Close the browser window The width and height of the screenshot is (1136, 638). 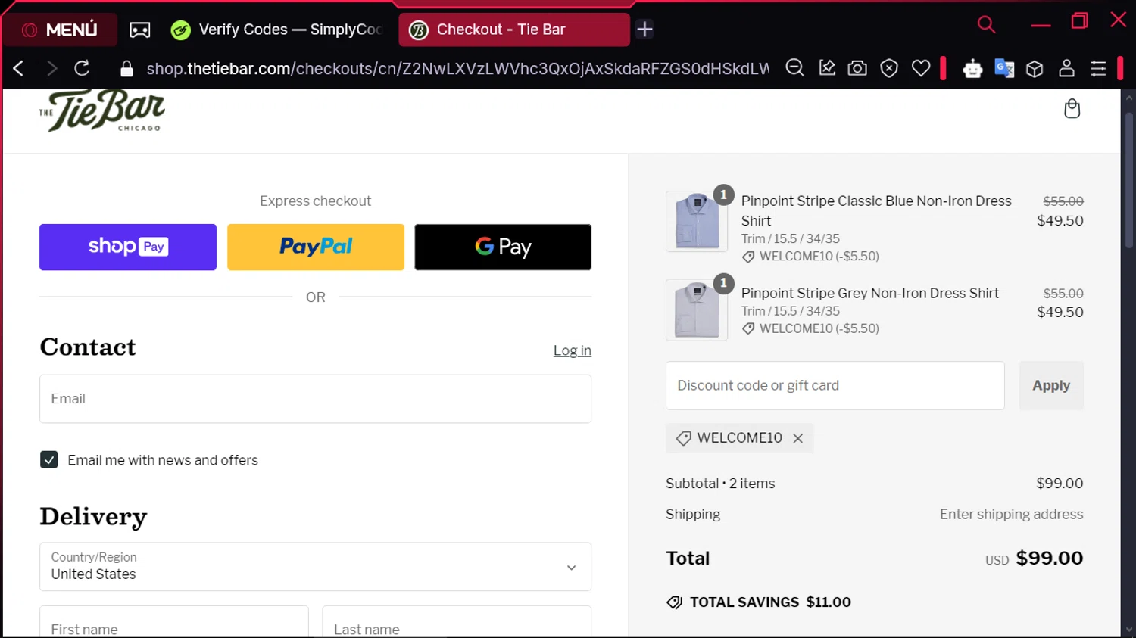pos(1118,20)
